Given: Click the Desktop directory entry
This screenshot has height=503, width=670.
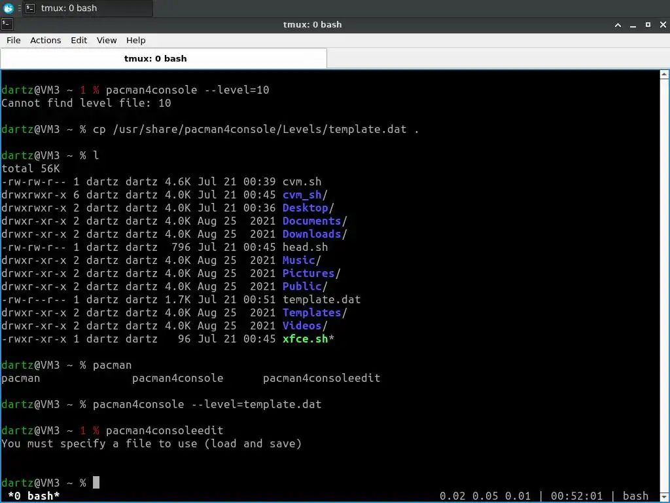Looking at the screenshot, I should tap(305, 208).
